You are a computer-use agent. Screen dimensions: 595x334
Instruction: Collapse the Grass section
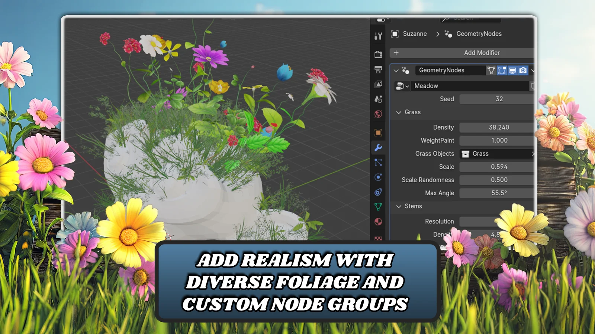click(x=399, y=112)
